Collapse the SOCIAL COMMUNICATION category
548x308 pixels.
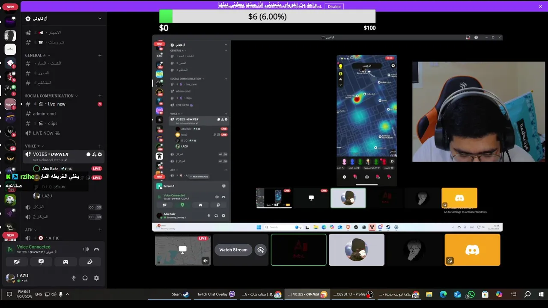51,96
